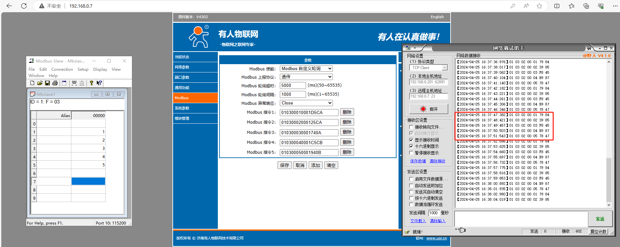
Task: Toggle the browser split screen icon
Action: pyautogui.click(x=557, y=6)
